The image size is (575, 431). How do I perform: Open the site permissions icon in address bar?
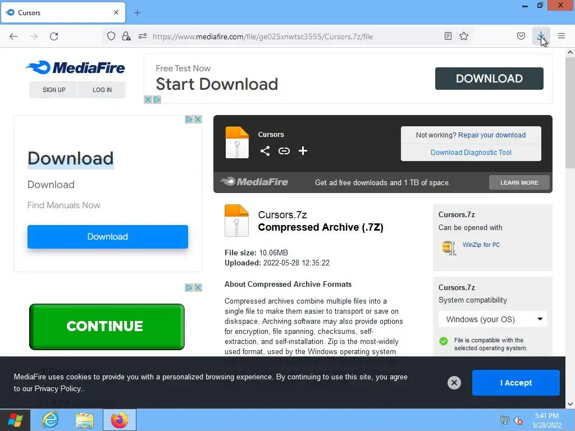click(x=143, y=36)
